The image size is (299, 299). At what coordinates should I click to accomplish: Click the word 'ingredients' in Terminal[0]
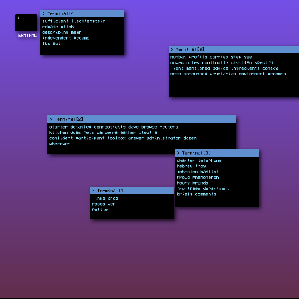point(246,68)
